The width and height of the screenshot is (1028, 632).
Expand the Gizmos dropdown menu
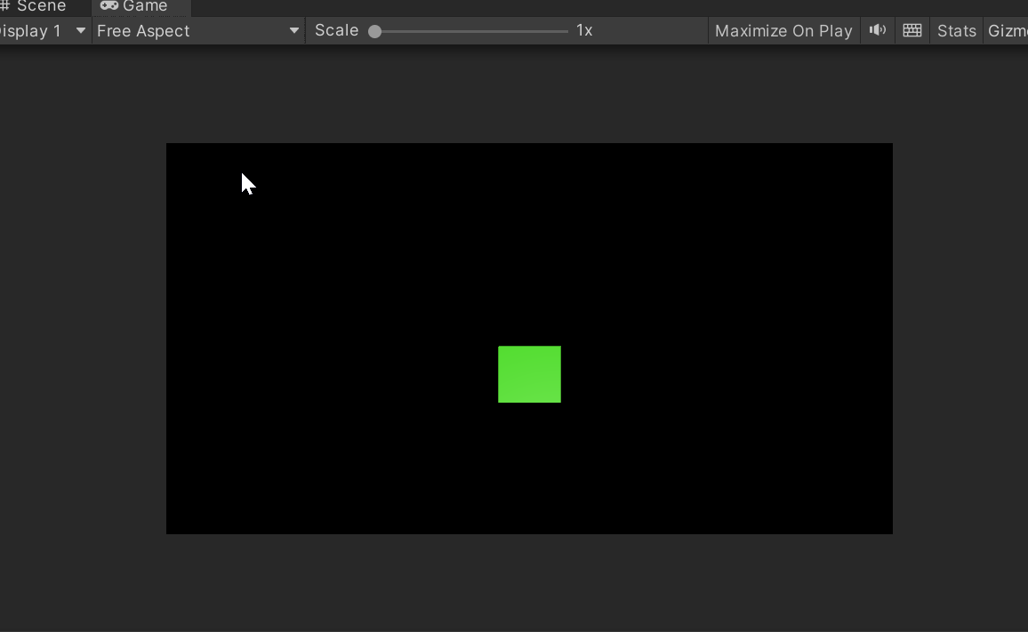(1009, 29)
